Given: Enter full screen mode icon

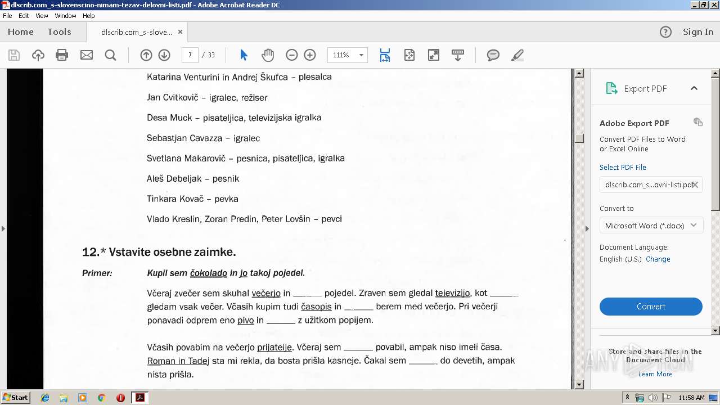Looking at the screenshot, I should [434, 55].
